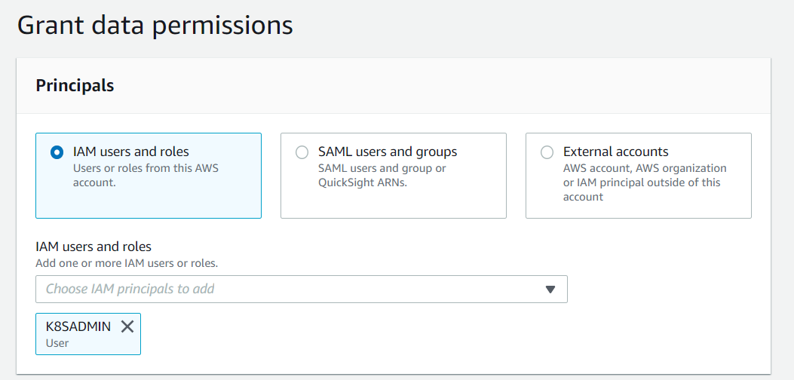Screen dimensions: 794x380
Task: Click the QuickSight ARNs description text
Action: point(362,182)
